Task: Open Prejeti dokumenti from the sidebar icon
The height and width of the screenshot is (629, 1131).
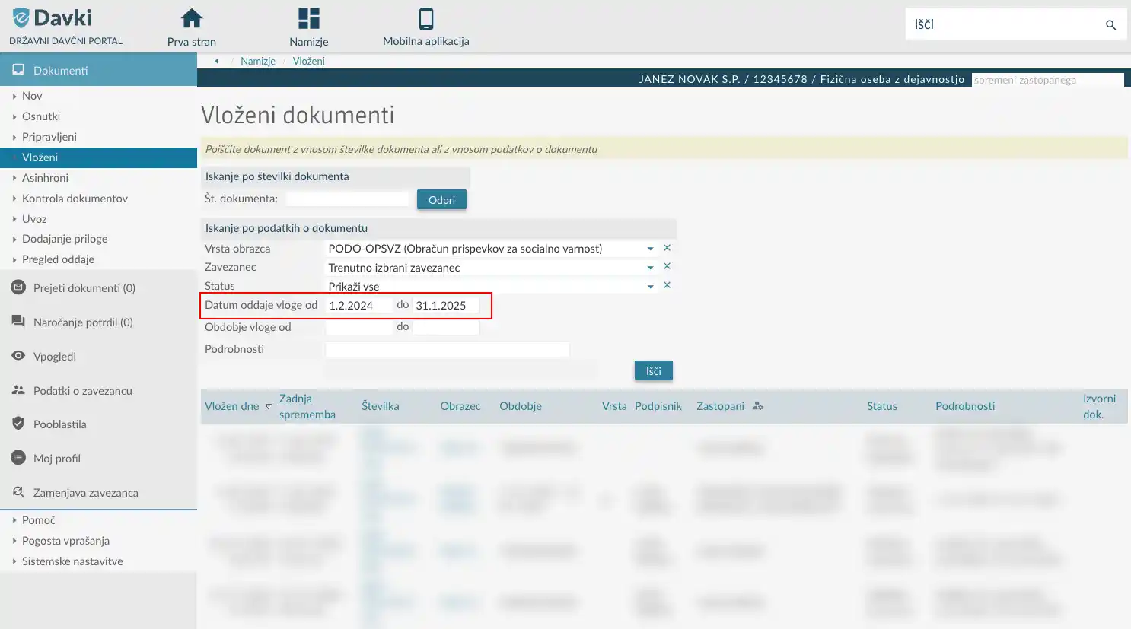Action: pyautogui.click(x=18, y=287)
